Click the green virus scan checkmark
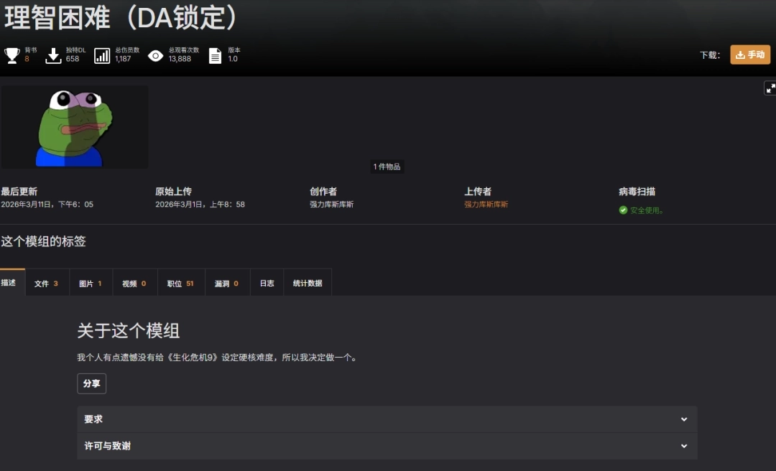 (623, 210)
